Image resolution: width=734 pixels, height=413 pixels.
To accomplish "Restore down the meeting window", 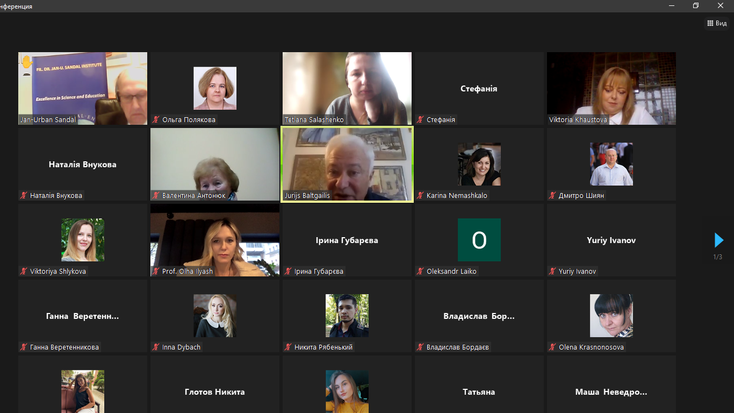I will coord(696,5).
